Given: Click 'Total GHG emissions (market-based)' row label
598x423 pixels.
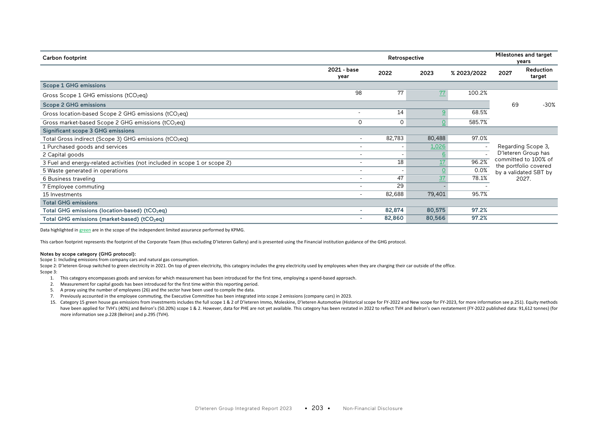Looking at the screenshot, I should coord(103,219).
